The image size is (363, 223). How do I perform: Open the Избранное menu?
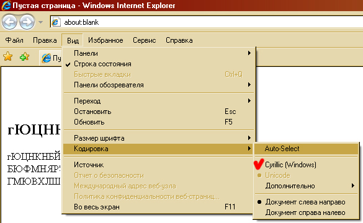[x=105, y=40]
